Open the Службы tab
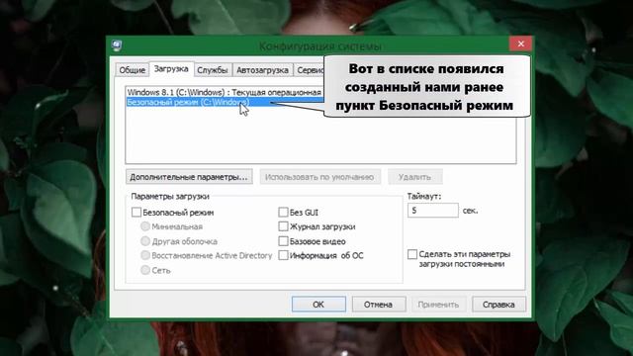 pos(213,70)
